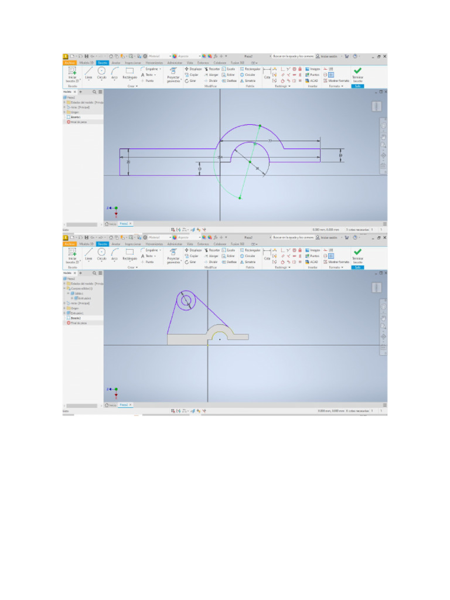
Task: Click Desplazar in top window Modificar panel
Action: (193, 69)
